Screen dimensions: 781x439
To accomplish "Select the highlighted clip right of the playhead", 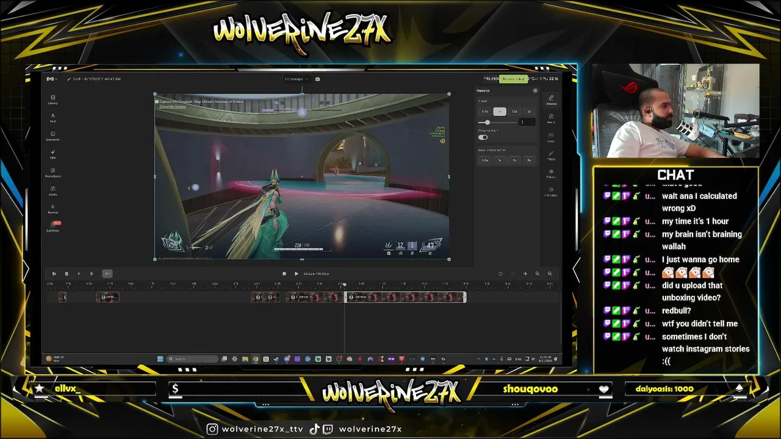I will point(406,297).
